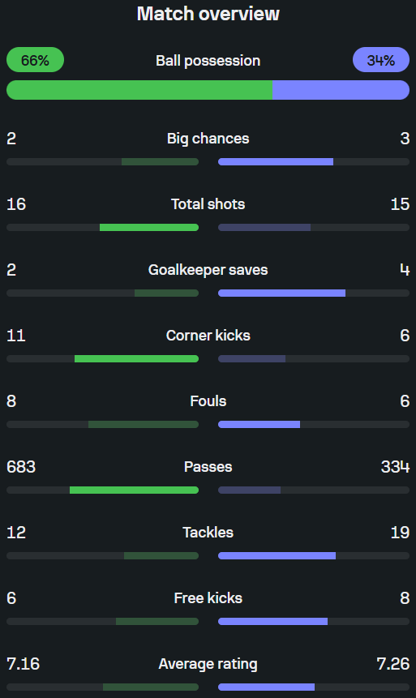Click the Free kicks stat label

point(208,597)
